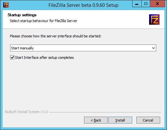Click Install to begin the installation
167x130 pixels.
click(x=120, y=120)
